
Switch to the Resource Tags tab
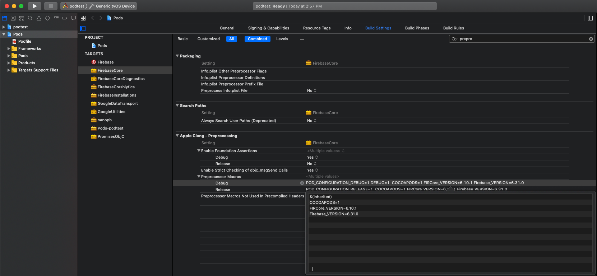(317, 28)
